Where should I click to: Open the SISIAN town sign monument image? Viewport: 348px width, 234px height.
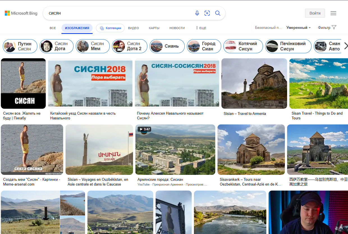99,150
